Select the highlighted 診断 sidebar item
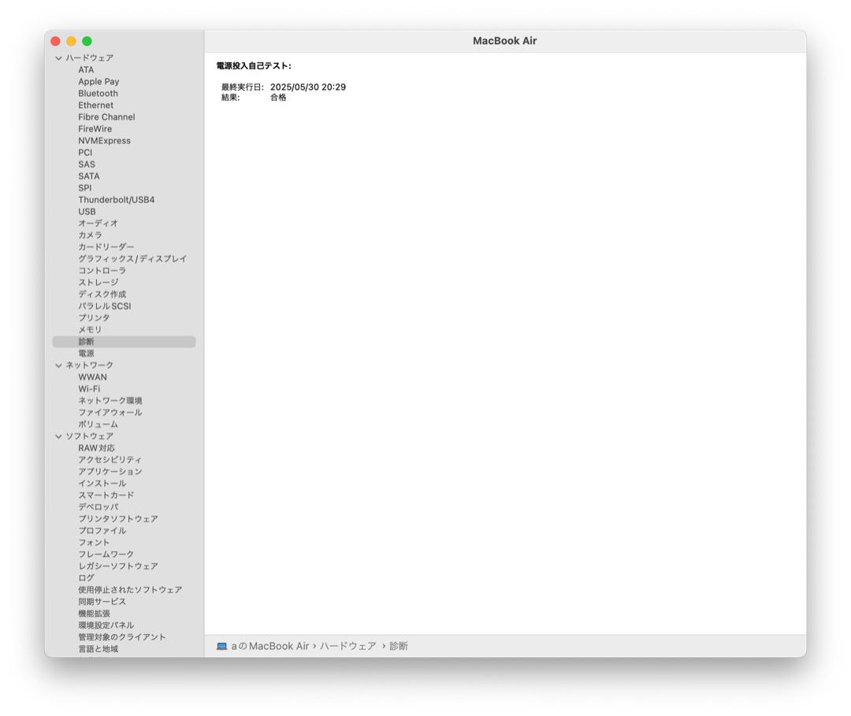Image resolution: width=851 pixels, height=716 pixels. pyautogui.click(x=124, y=342)
